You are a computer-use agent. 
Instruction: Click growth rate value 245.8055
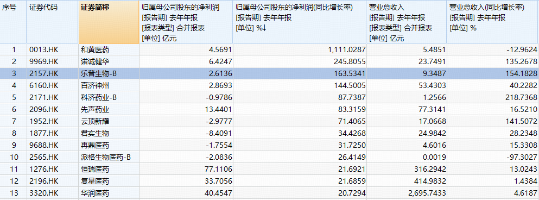pos(351,62)
